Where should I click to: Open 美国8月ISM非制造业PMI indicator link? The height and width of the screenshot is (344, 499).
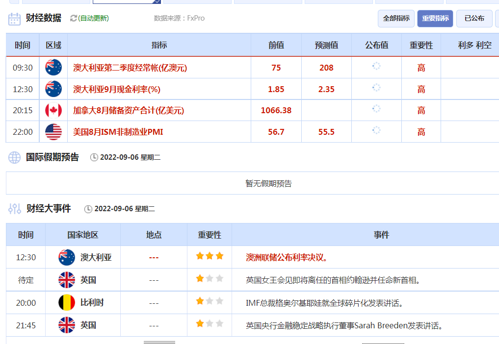(118, 132)
